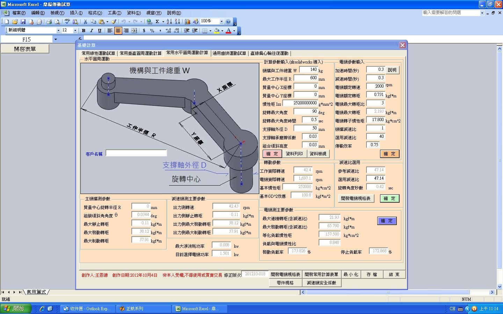The width and height of the screenshot is (503, 314).
Task: Expand the Borders dropdown arrow
Action: [210, 31]
